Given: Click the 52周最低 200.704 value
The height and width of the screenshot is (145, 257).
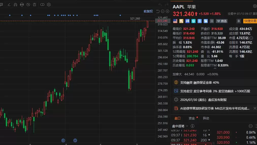Looking at the screenshot, I should click(192, 56).
